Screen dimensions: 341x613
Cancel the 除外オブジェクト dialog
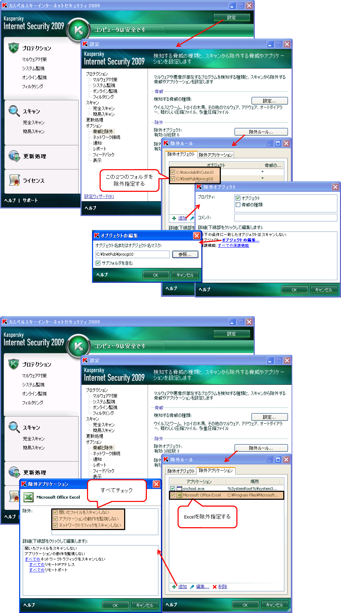(323, 290)
